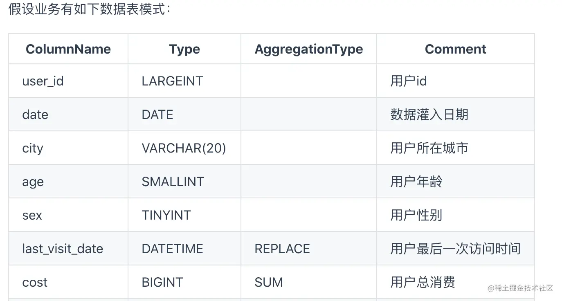Select the last_visit_date cell
This screenshot has width=562, height=301.
click(68, 249)
